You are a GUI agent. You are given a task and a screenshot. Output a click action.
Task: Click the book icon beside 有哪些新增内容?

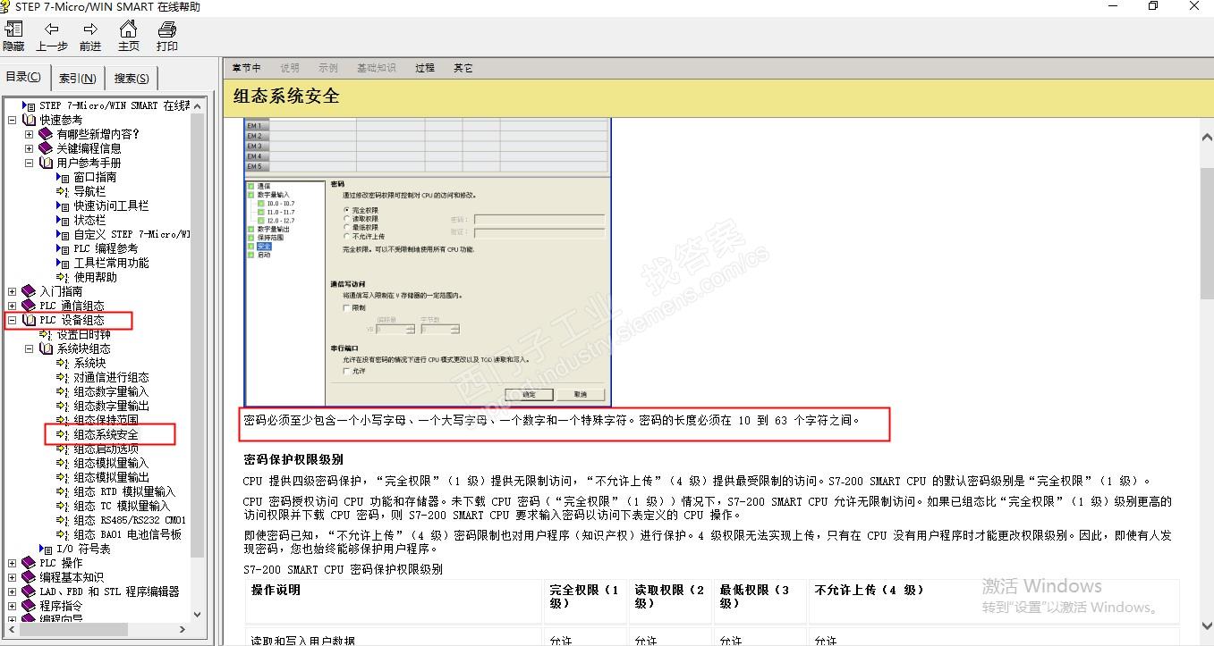[46, 134]
